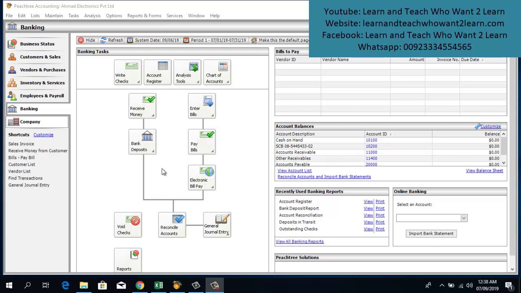Open account ID 10200 link
This screenshot has width=521, height=293.
click(x=371, y=146)
